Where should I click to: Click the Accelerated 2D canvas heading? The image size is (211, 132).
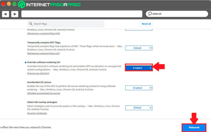tap(39, 82)
